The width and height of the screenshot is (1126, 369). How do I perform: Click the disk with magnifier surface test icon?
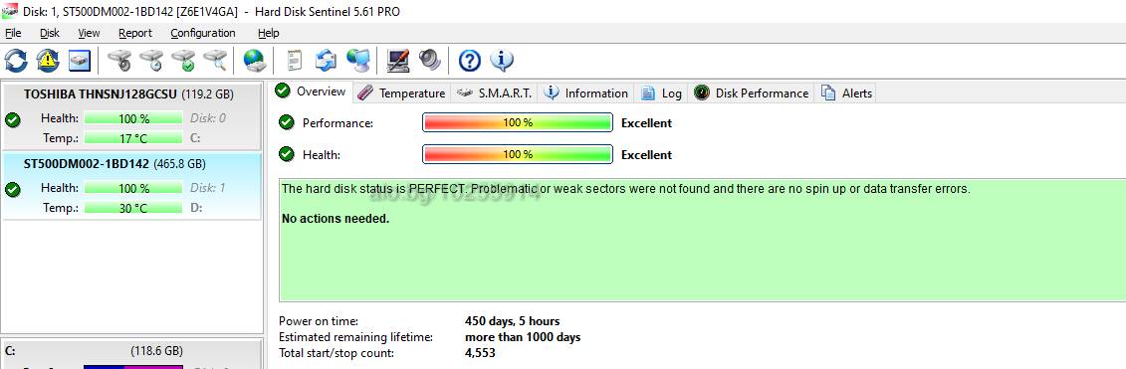[x=215, y=61]
